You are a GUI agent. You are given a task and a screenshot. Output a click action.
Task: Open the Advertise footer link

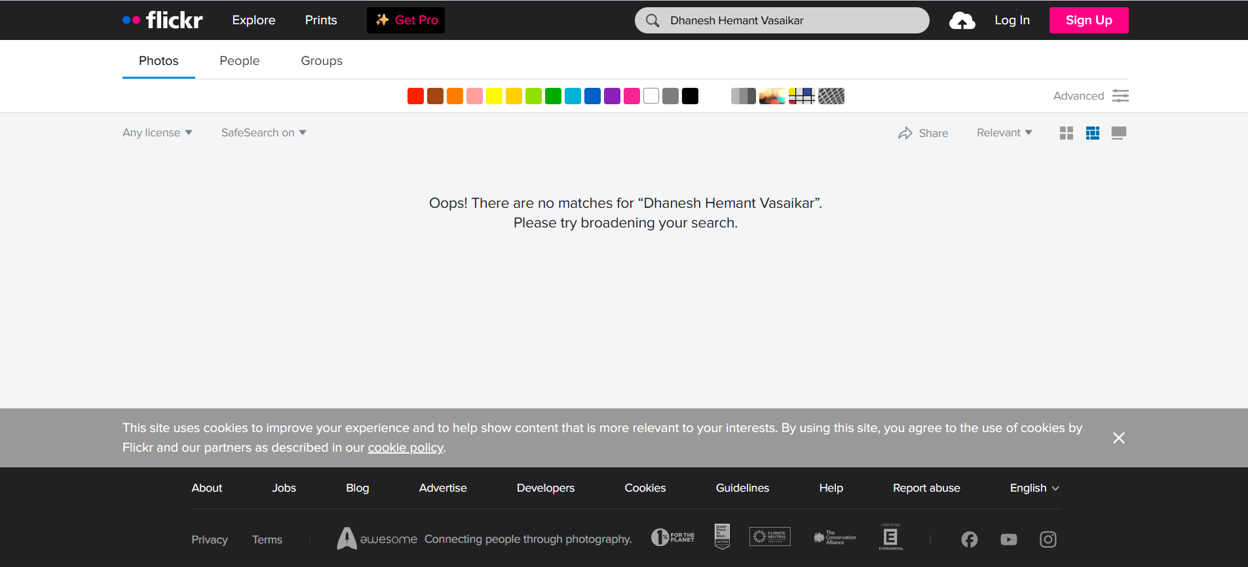point(443,488)
